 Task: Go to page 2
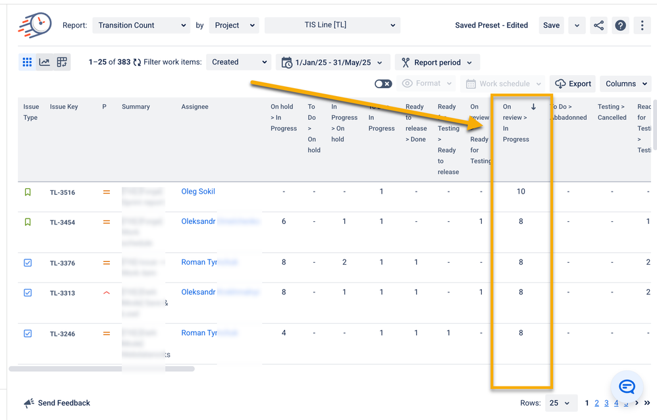click(596, 403)
